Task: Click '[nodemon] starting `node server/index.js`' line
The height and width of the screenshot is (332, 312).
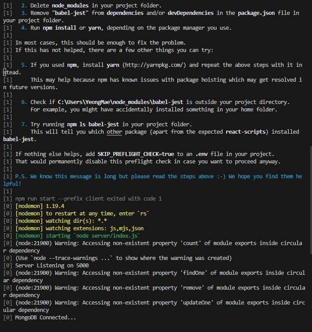Action: [x=78, y=235]
